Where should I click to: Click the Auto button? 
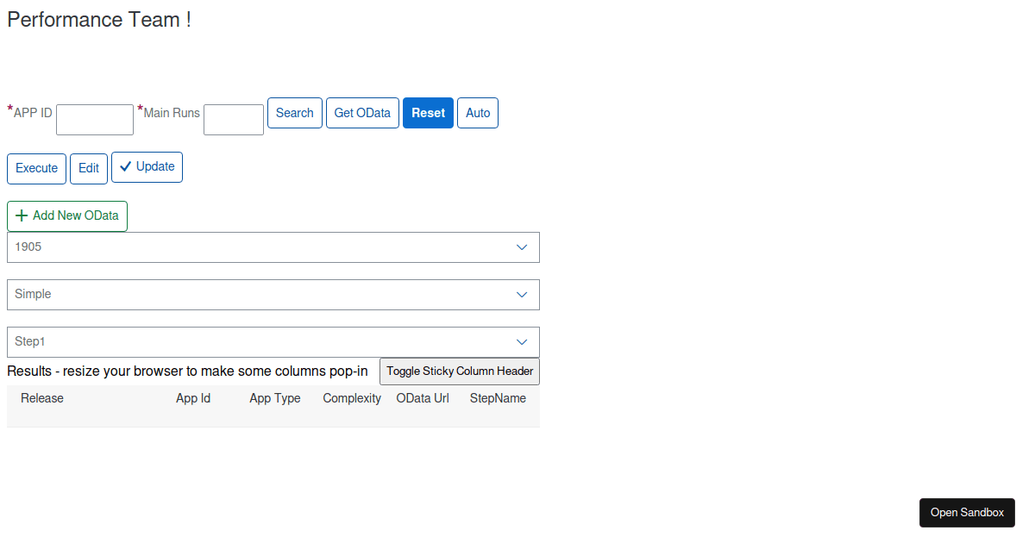pyautogui.click(x=478, y=113)
